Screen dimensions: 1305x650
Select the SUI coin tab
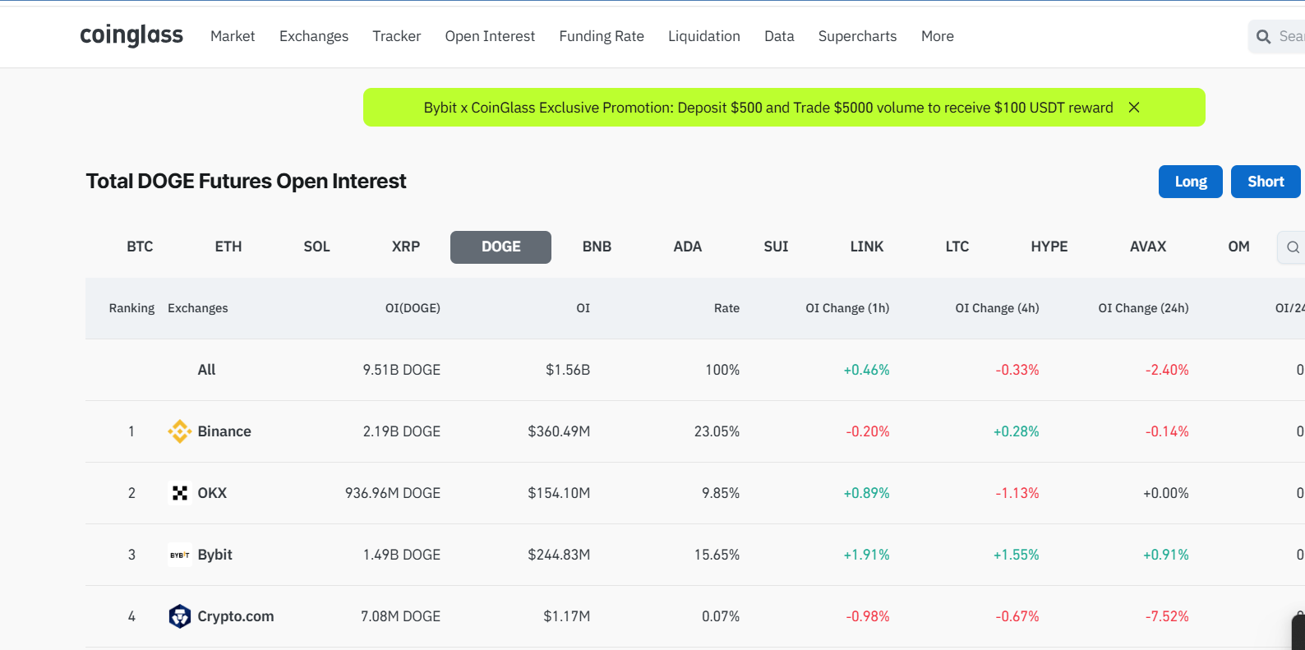coord(776,247)
